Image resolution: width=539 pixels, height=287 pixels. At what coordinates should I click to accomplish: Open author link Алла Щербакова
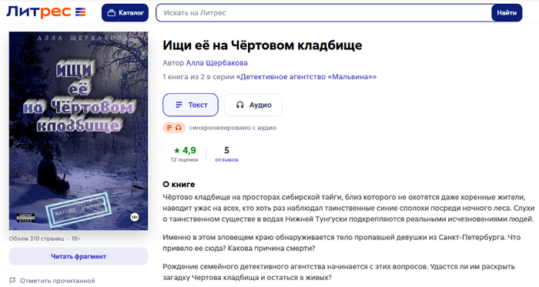click(216, 63)
